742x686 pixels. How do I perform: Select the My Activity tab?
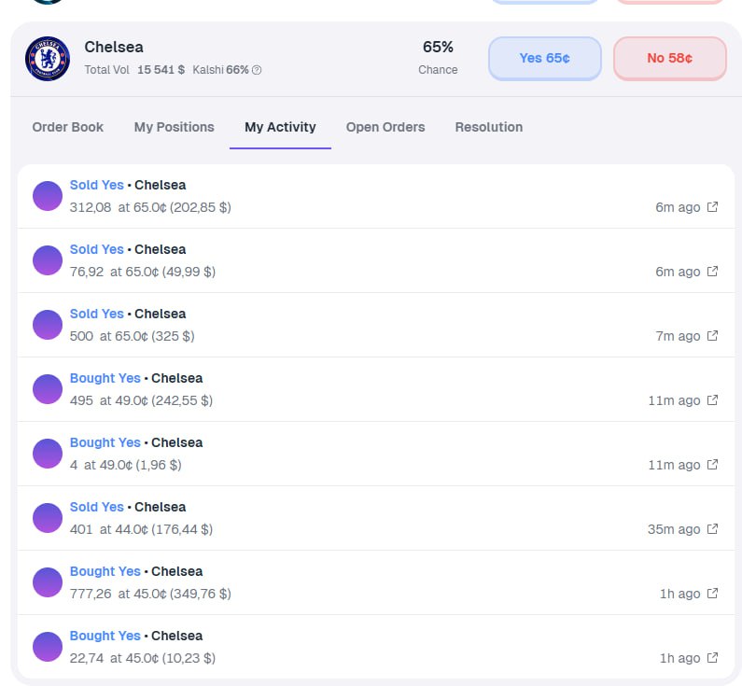pyautogui.click(x=280, y=127)
